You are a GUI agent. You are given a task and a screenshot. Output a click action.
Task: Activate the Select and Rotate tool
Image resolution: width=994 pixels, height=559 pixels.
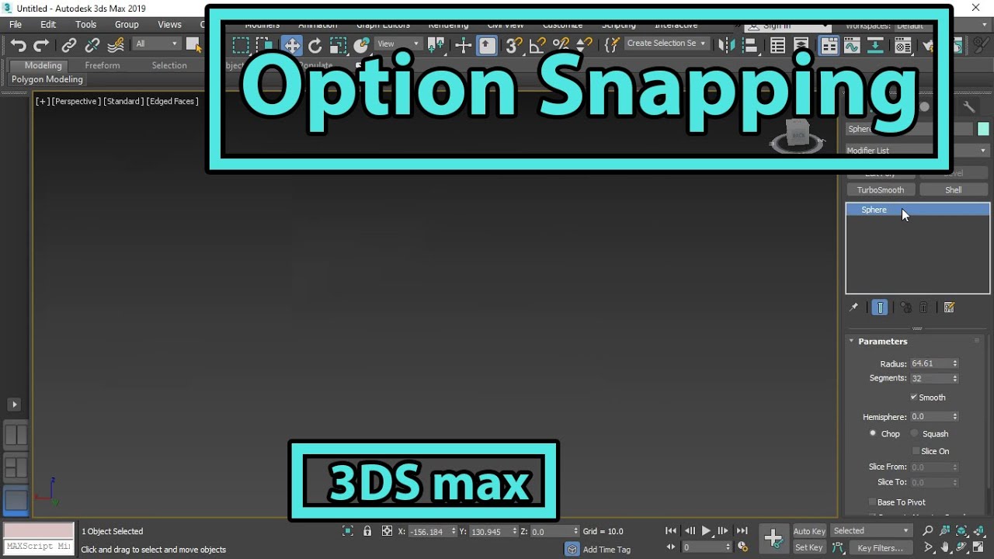[315, 45]
